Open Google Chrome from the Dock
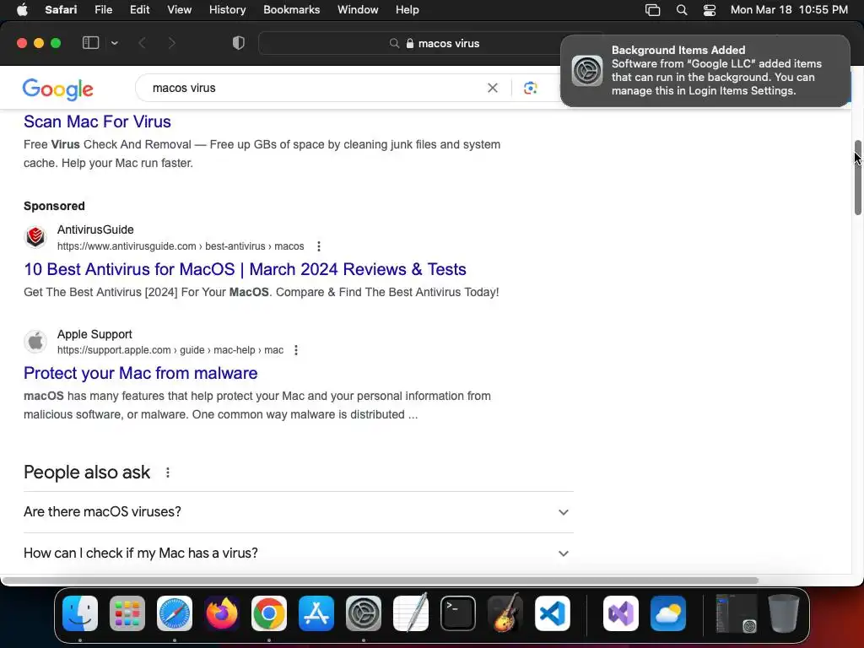 (x=269, y=613)
